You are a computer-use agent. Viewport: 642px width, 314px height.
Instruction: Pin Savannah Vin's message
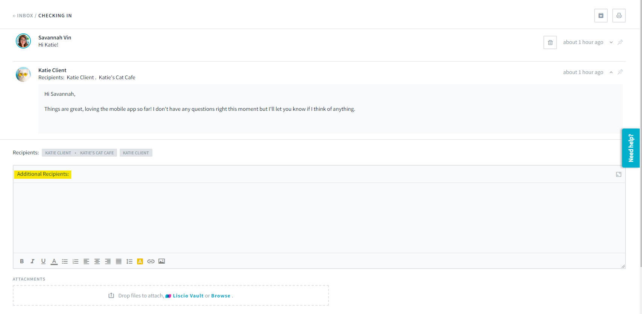pos(620,42)
